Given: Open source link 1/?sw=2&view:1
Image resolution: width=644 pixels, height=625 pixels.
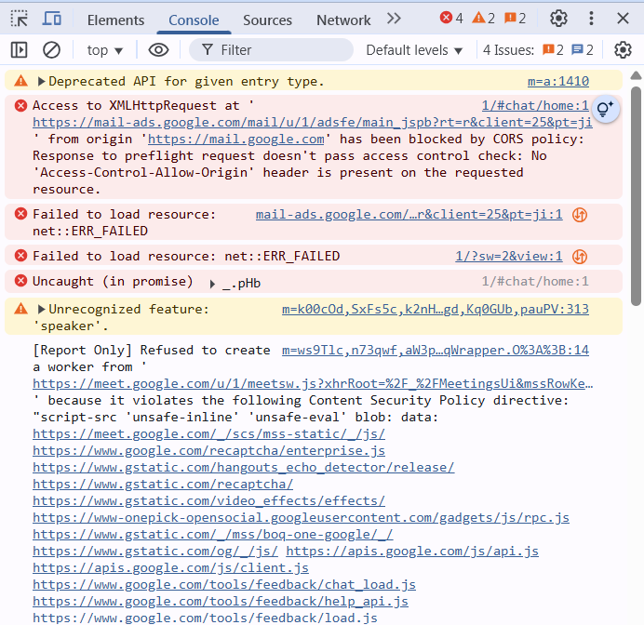Looking at the screenshot, I should click(x=509, y=256).
